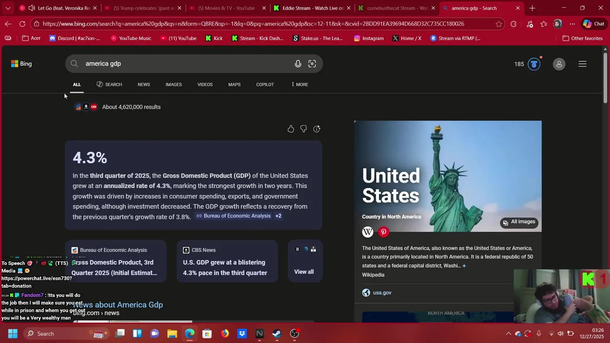This screenshot has width=610, height=343.
Task: Open Other favorites folder dropdown
Action: pos(582,38)
